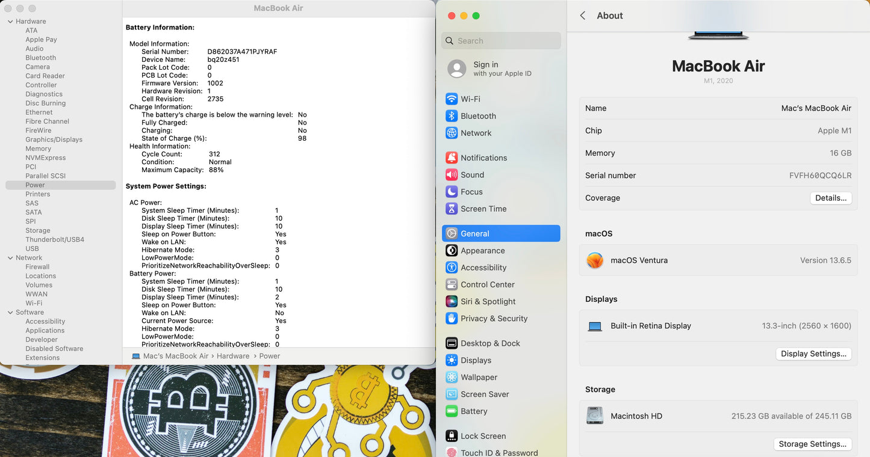Select Memory in Hardware list
Viewport: 870px width, 457px height.
click(x=39, y=149)
